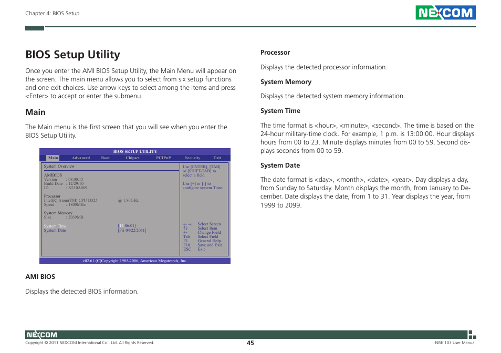Select the Main tab in the BIOS menu

(53, 158)
